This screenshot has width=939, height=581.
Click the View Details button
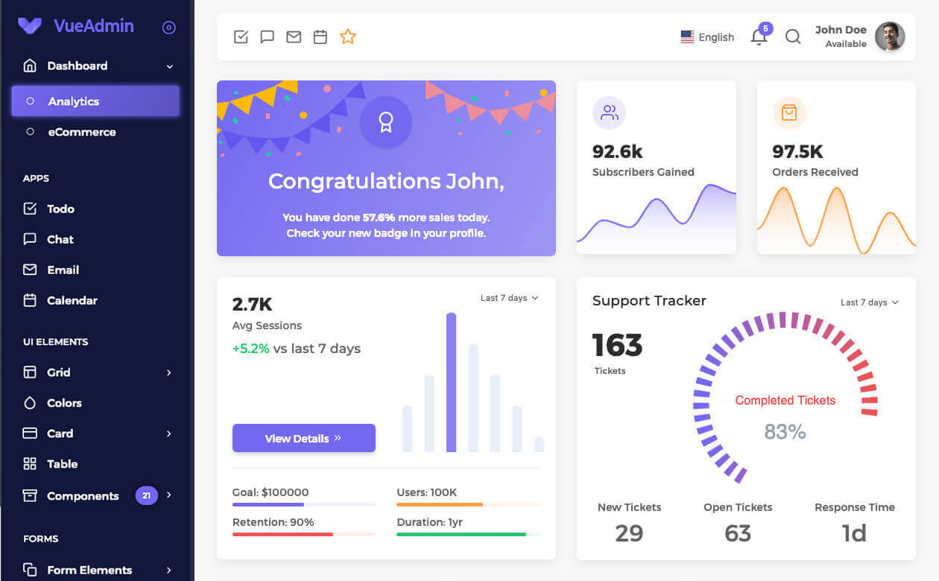[x=303, y=438]
